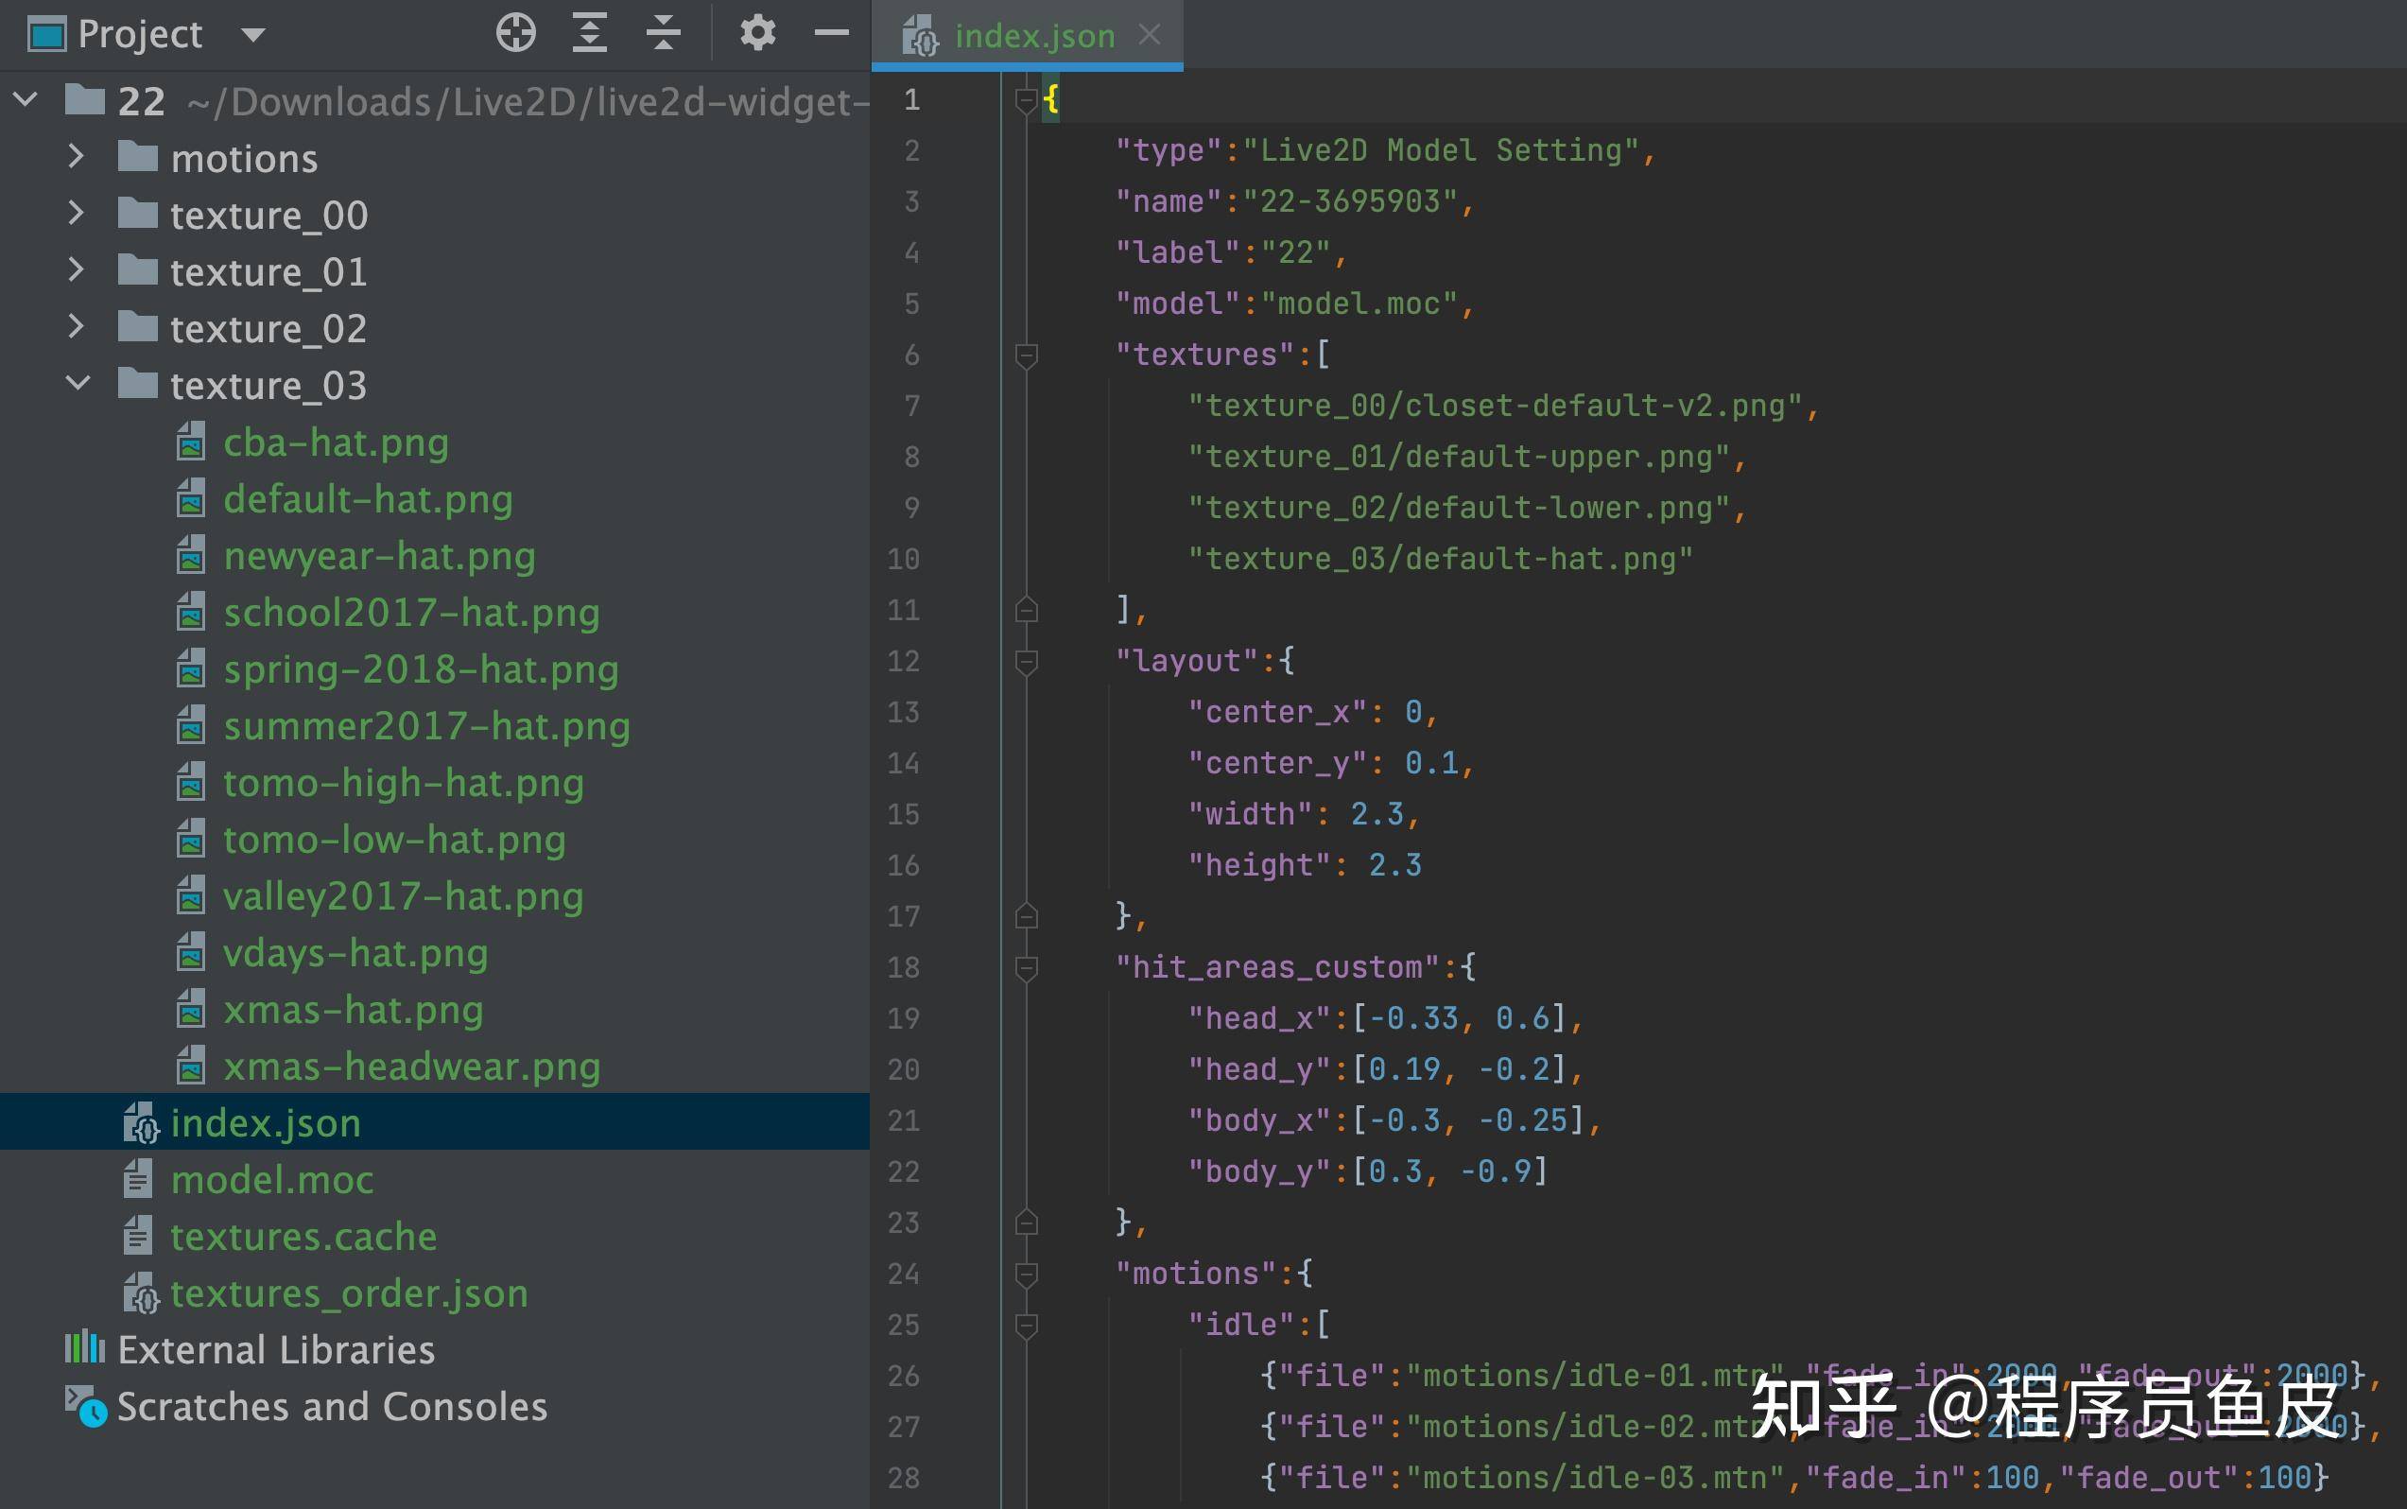This screenshot has height=1509, width=2407.
Task: Click the "body_y" key on line 22
Action: point(1259,1171)
